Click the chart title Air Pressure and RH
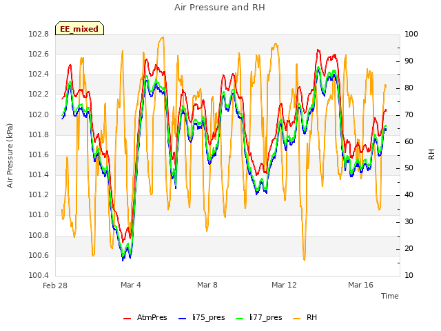The width and height of the screenshot is (441, 331). click(220, 7)
